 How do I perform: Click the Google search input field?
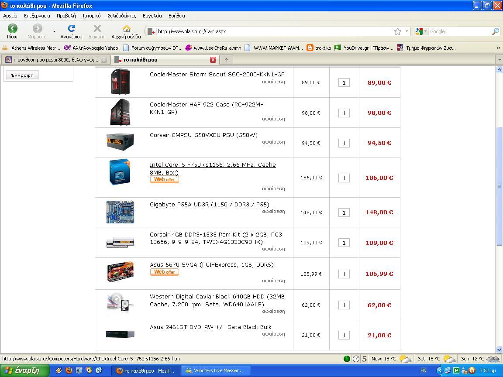click(x=460, y=31)
